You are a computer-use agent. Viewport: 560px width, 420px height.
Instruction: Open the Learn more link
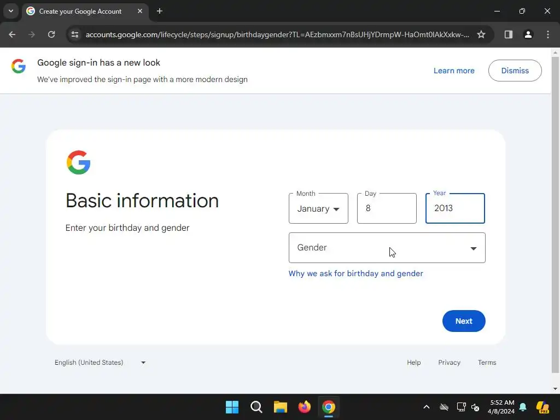pyautogui.click(x=454, y=71)
